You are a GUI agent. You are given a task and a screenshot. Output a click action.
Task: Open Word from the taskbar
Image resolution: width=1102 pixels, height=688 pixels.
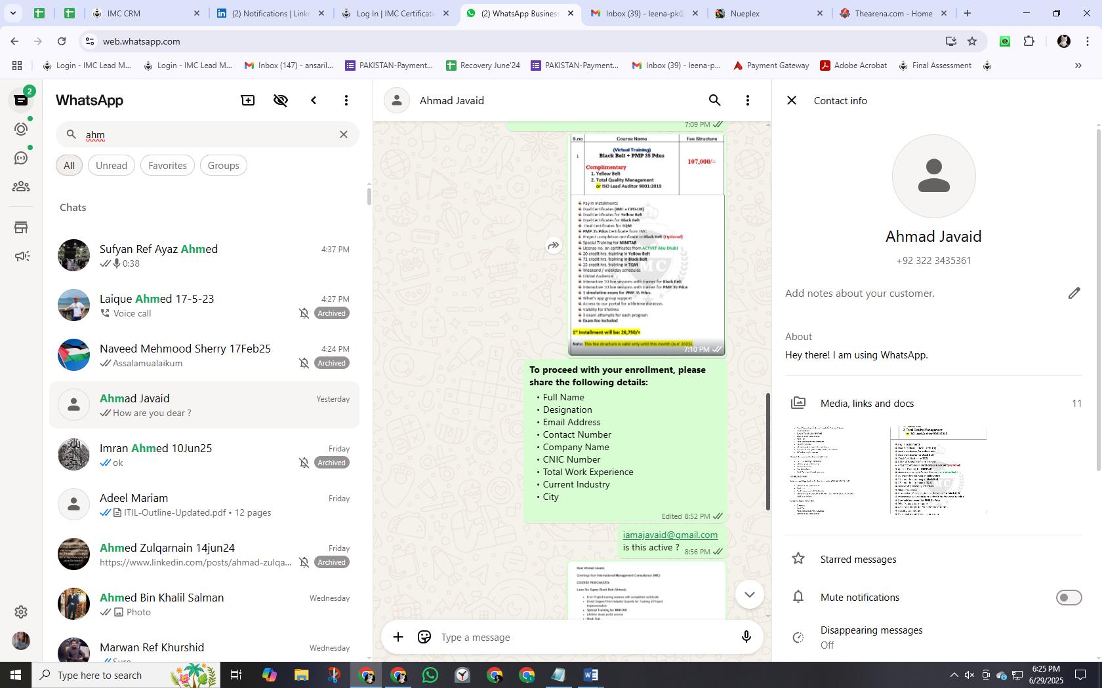pos(590,675)
